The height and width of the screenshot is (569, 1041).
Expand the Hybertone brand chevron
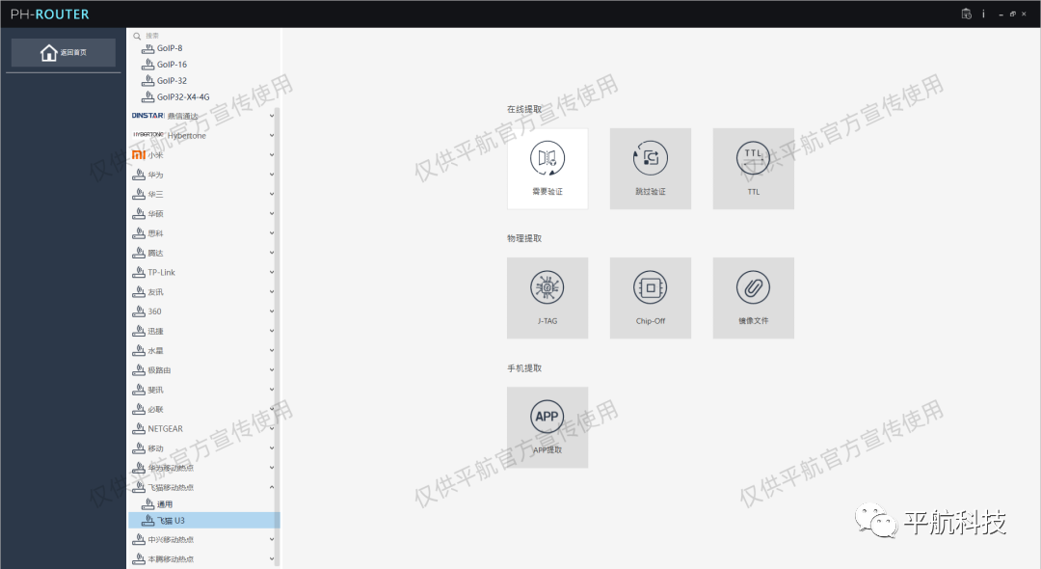click(272, 135)
